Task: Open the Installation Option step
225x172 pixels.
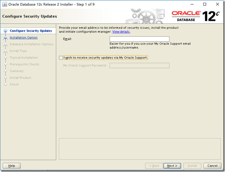Action: [x=24, y=38]
